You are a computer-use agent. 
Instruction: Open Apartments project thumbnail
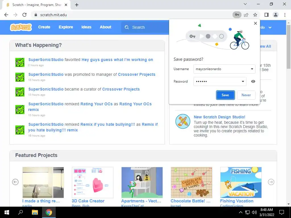click(142, 183)
